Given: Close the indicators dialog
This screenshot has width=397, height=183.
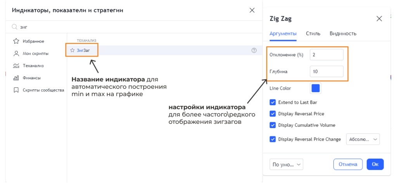Looking at the screenshot, I should tap(252, 10).
